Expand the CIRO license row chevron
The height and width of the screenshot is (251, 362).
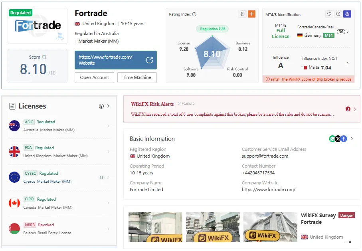[x=108, y=203]
